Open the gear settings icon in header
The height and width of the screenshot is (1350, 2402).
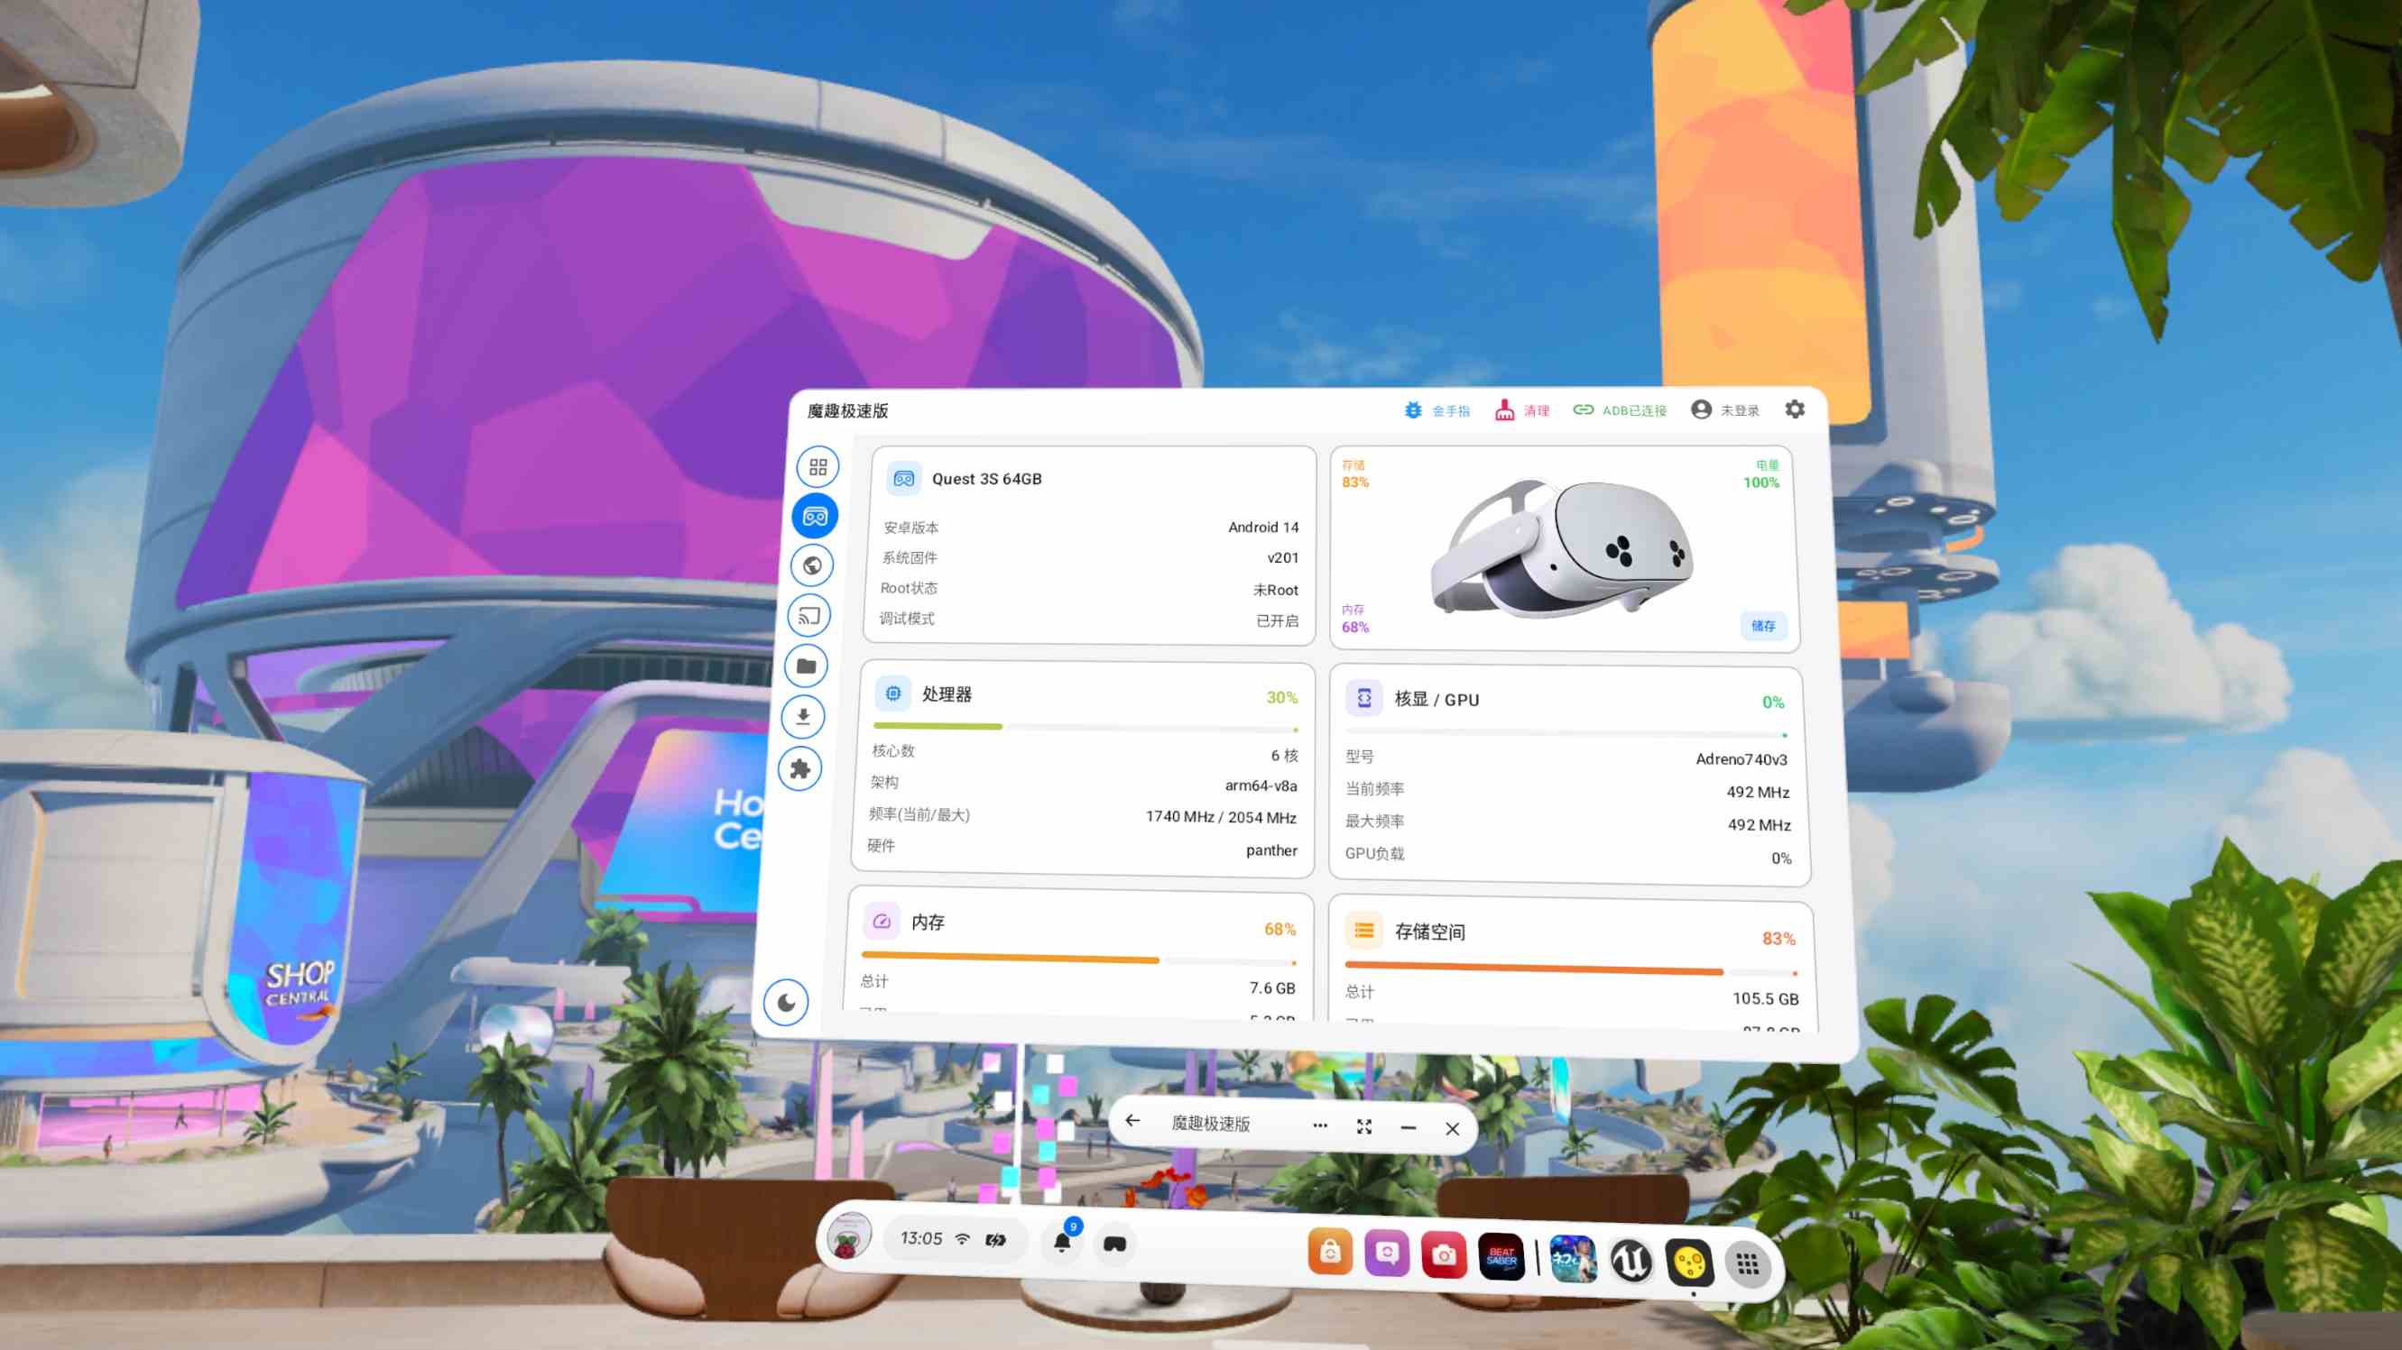(x=1794, y=409)
